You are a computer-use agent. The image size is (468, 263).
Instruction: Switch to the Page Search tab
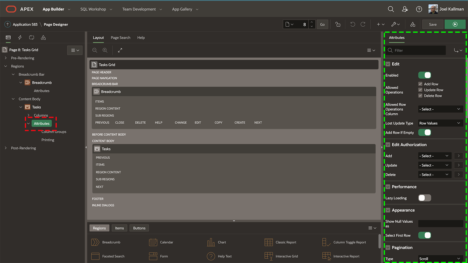pos(121,37)
